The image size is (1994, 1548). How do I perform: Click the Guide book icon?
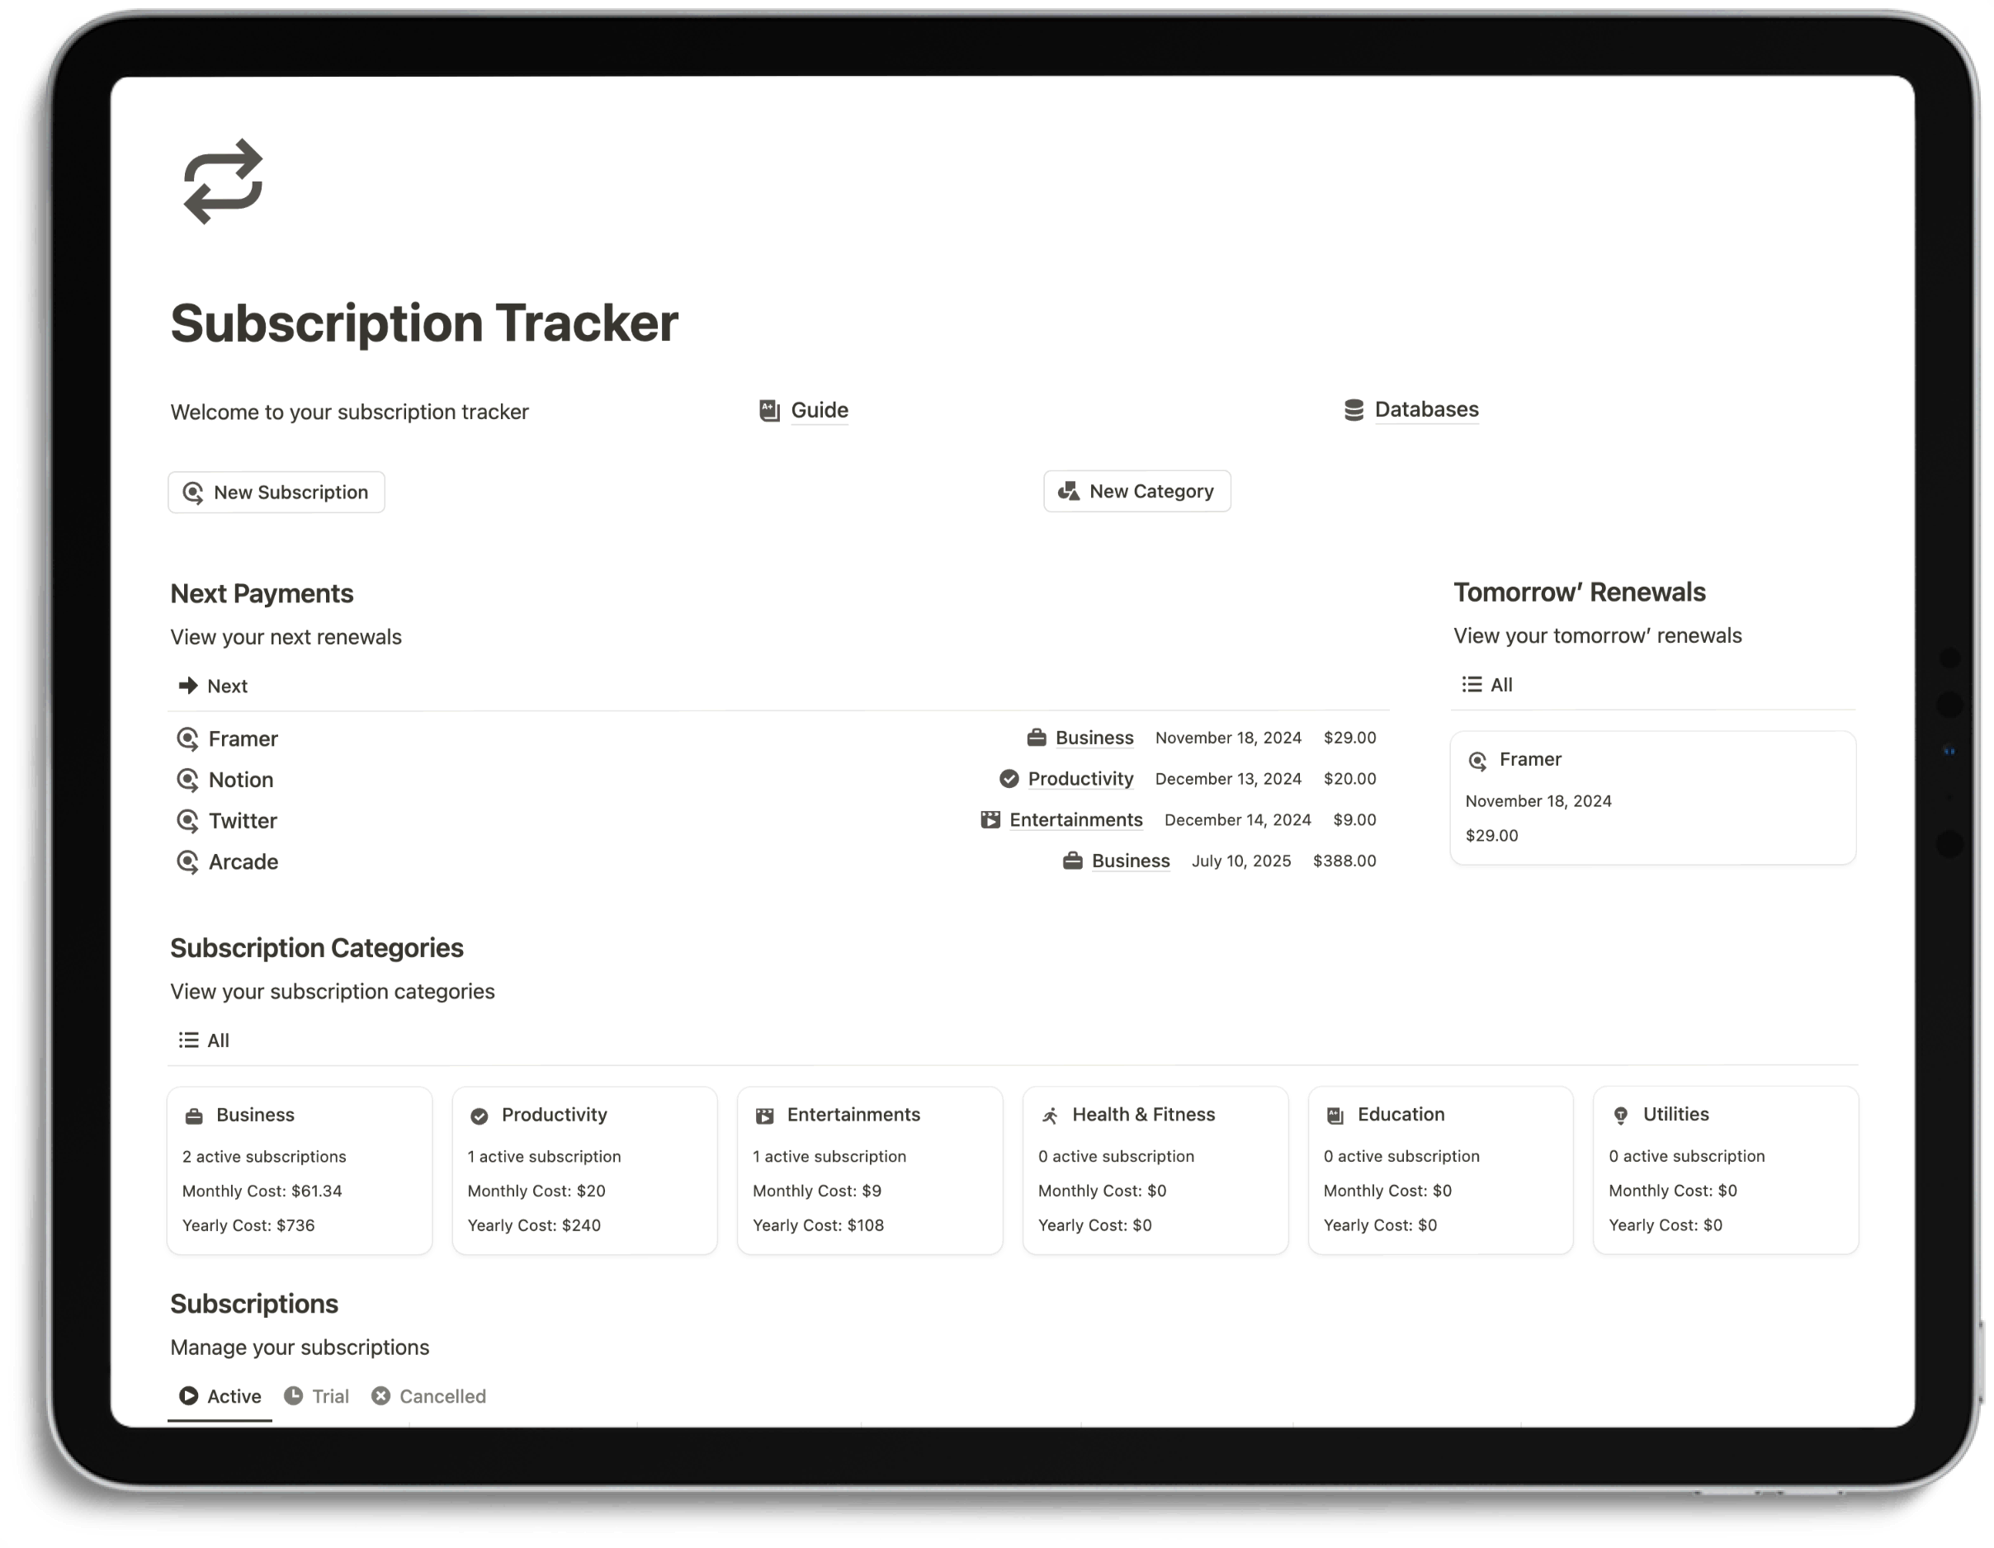(770, 409)
